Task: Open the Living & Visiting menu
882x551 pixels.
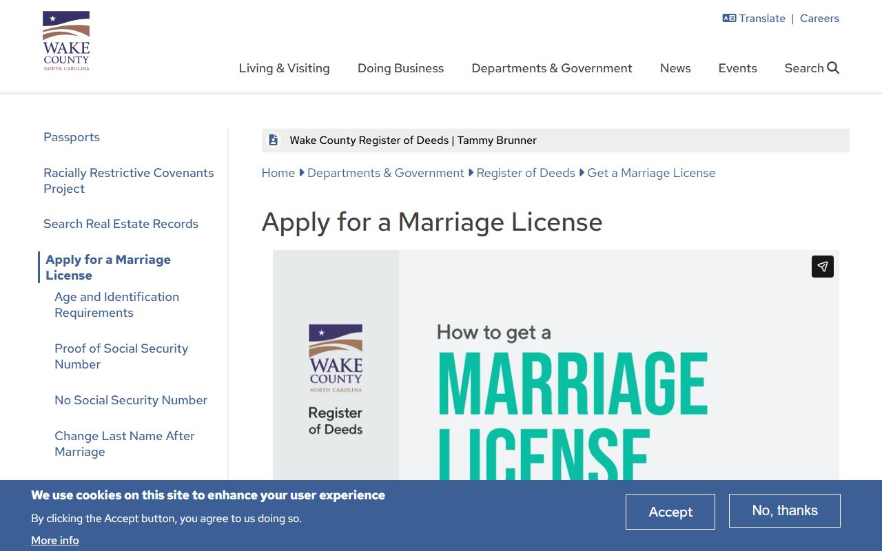Action: pos(285,68)
